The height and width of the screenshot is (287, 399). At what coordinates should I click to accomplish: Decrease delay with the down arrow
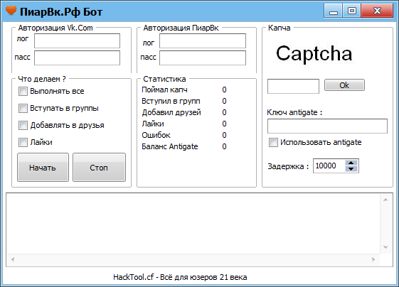point(351,169)
